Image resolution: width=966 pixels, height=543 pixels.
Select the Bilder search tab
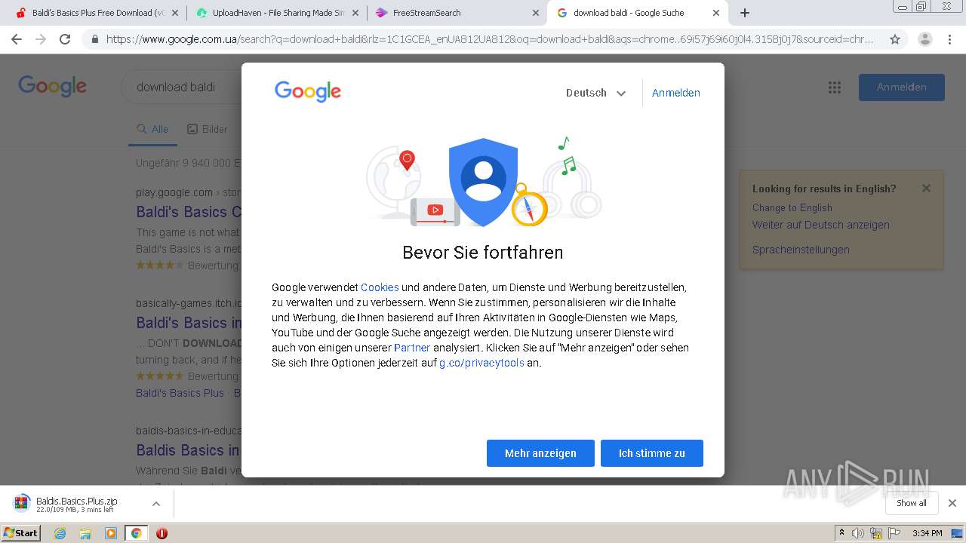point(207,129)
